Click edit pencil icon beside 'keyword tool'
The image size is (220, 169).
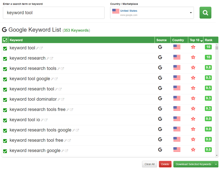[37, 48]
